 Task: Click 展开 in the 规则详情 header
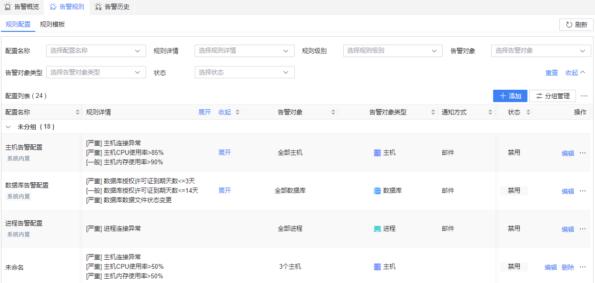pyautogui.click(x=205, y=113)
